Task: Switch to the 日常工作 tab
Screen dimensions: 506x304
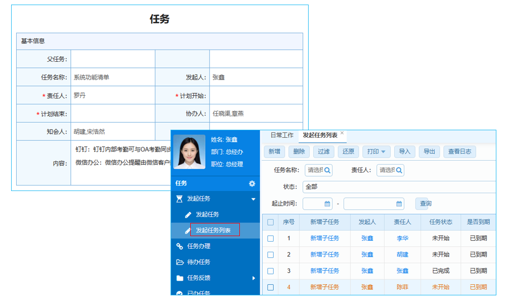Action: 281,135
